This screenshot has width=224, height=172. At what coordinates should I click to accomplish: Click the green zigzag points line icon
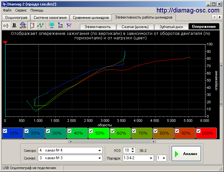[x=40, y=25]
